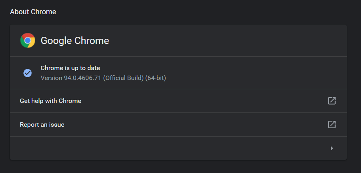Click the "(Official Build)" text
361x173 pixels.
[x=123, y=78]
